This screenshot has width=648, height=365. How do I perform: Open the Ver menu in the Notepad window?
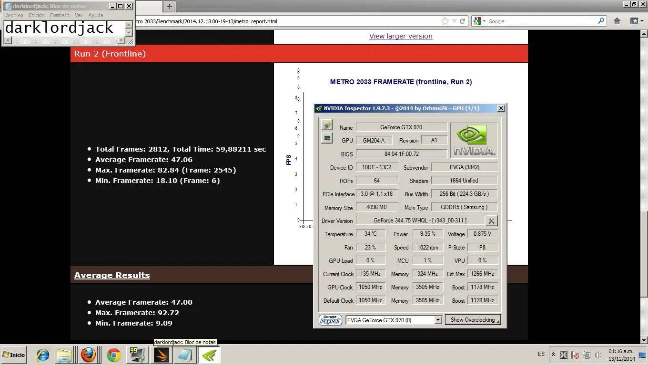pyautogui.click(x=79, y=15)
